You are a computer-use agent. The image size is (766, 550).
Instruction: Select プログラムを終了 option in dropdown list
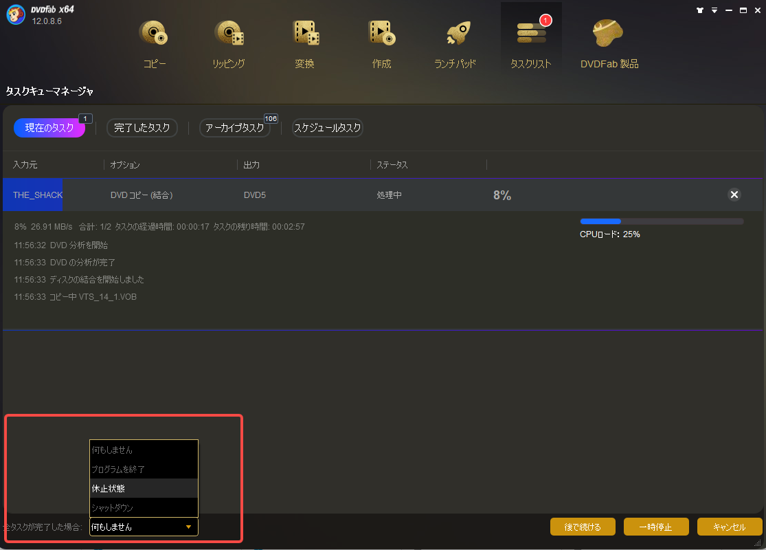(144, 470)
